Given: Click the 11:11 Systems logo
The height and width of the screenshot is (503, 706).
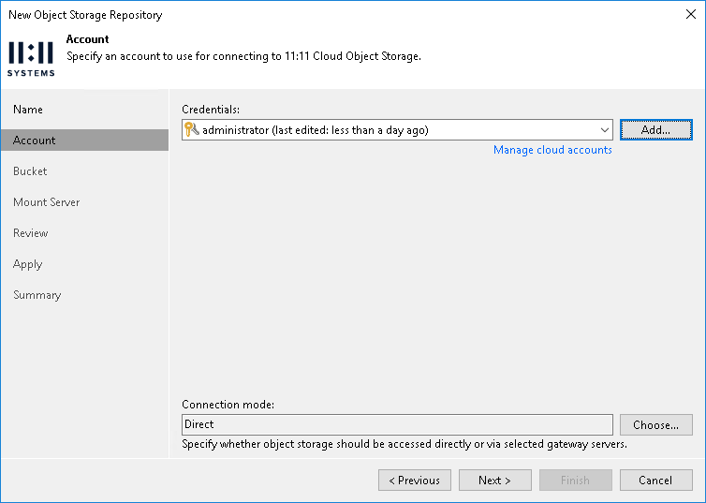Looking at the screenshot, I should pyautogui.click(x=31, y=59).
